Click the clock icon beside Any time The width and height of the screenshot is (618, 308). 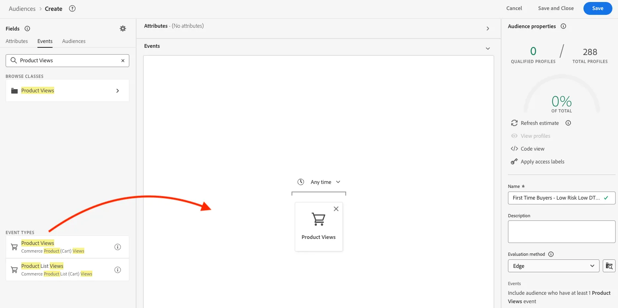click(x=301, y=182)
